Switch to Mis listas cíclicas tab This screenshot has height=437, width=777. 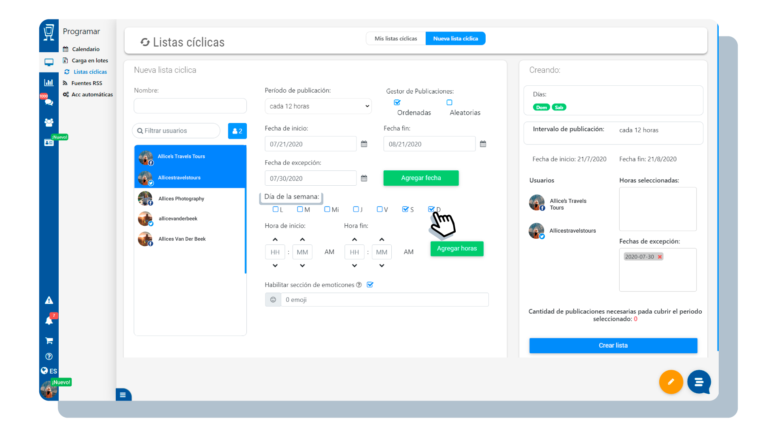click(396, 38)
